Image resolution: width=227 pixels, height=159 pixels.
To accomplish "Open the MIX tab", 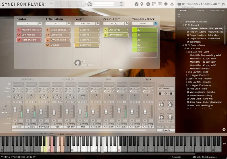I will coord(149,79).
